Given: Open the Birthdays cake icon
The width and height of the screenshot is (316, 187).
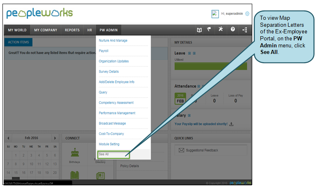Looking at the screenshot, I should (x=75, y=152).
